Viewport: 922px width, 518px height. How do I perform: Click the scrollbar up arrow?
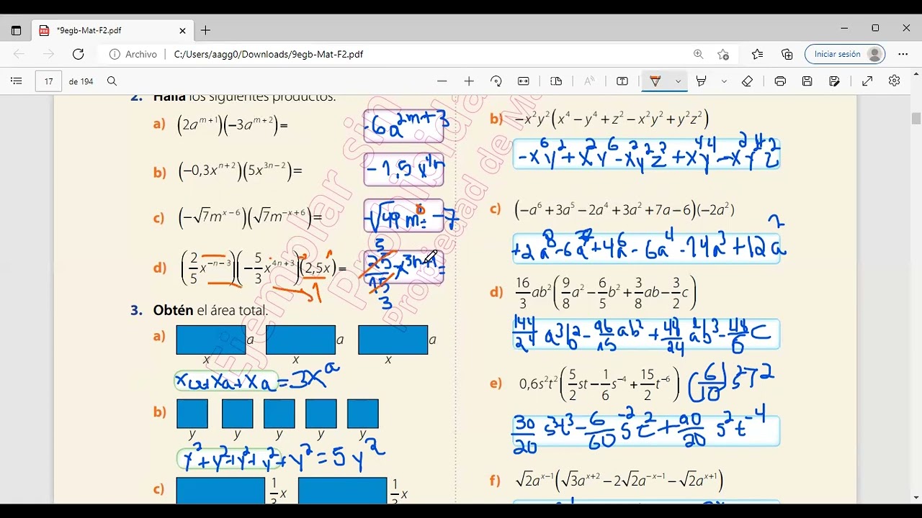916,74
